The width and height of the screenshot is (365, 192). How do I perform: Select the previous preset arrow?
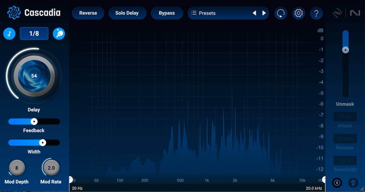pos(254,13)
